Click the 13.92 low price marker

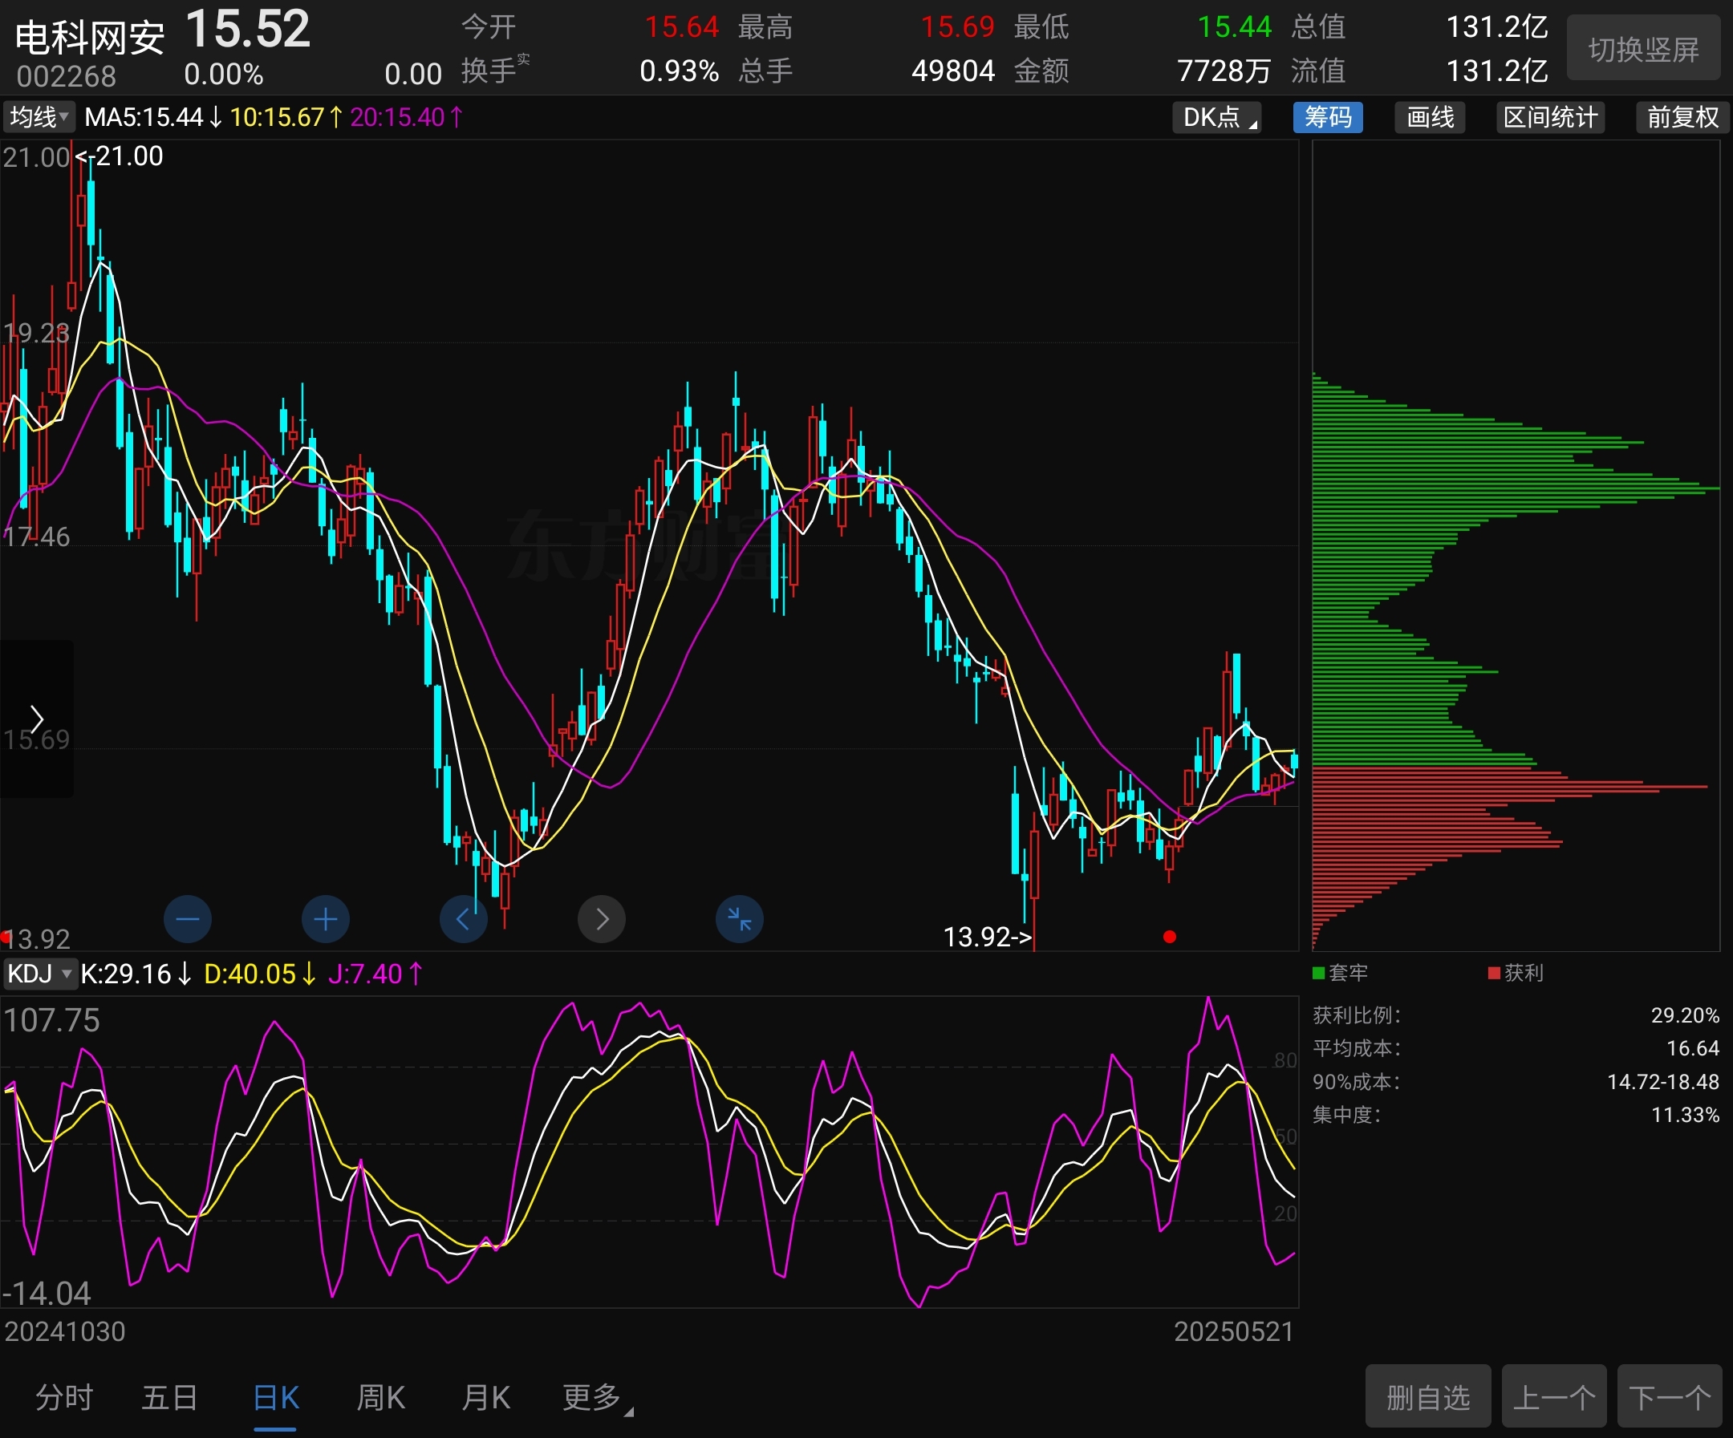988,938
